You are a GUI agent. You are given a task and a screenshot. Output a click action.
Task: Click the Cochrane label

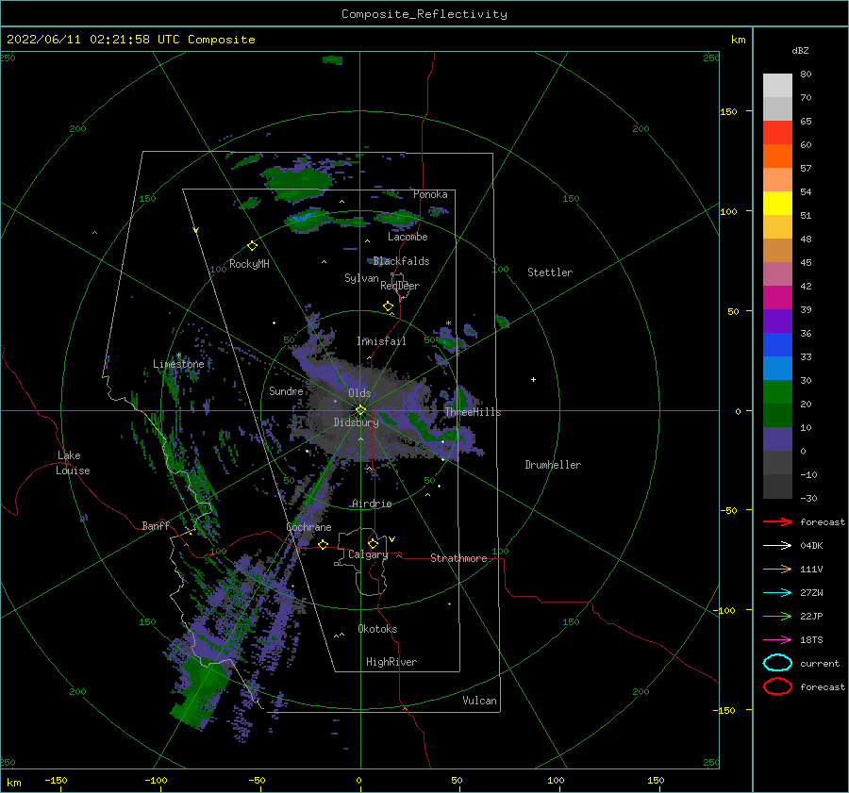click(308, 527)
